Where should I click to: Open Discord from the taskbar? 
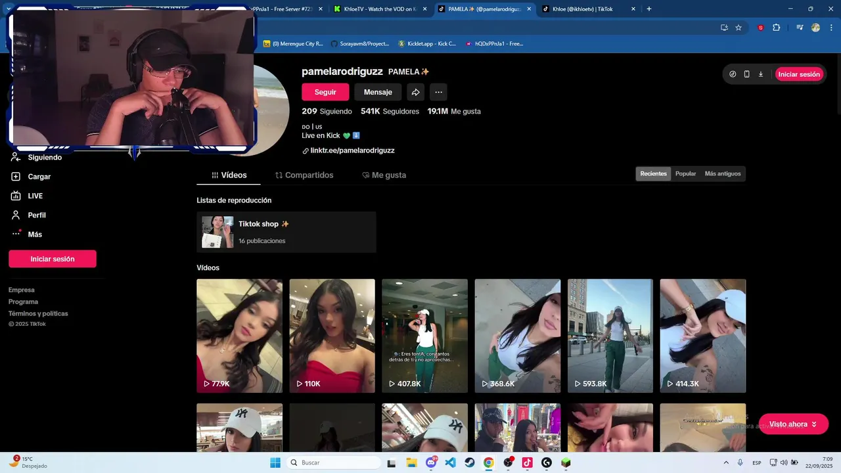coord(431,462)
